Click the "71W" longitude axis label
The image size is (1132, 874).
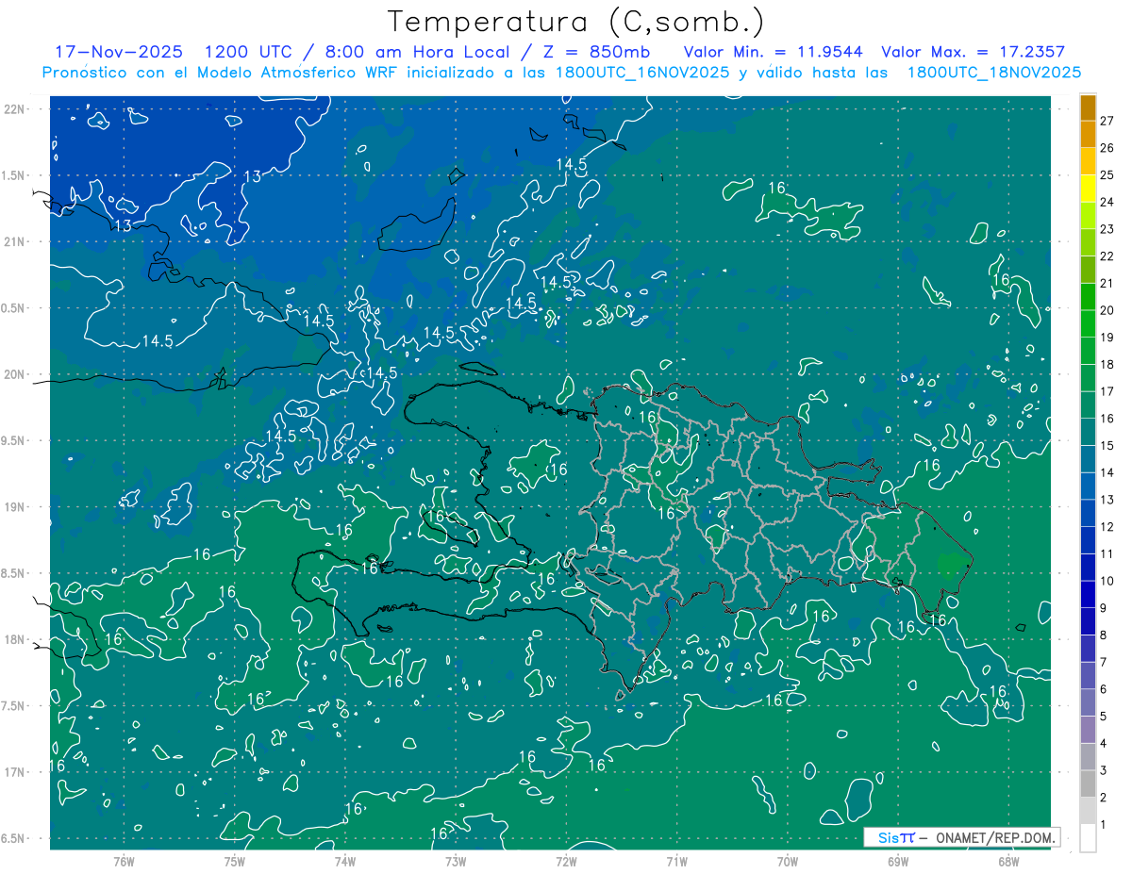(676, 862)
